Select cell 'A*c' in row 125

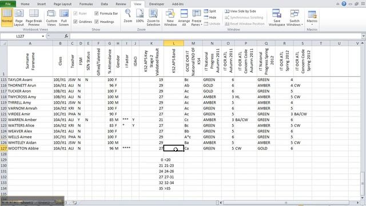tap(193, 137)
